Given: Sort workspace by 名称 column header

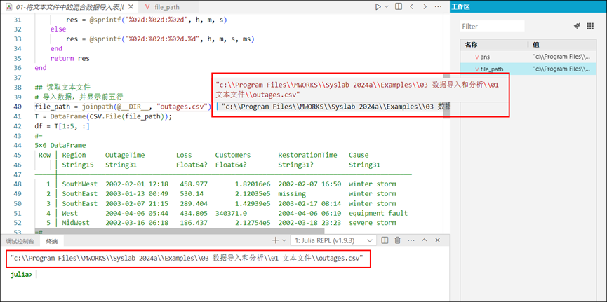Looking at the screenshot, I should (493, 45).
